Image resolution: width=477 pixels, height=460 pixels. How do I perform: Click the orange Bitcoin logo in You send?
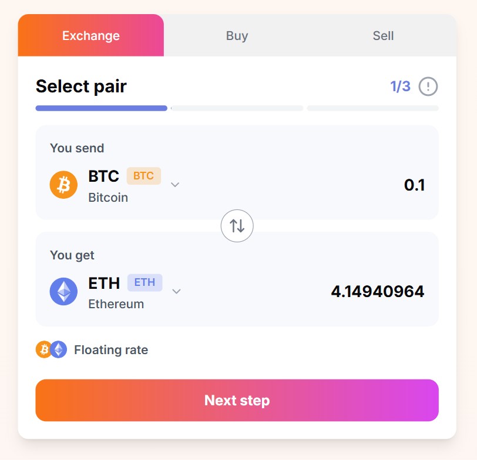click(x=63, y=185)
